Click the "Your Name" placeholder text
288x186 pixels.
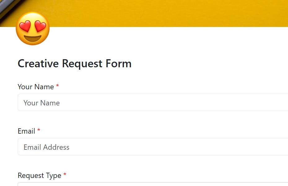pyautogui.click(x=41, y=103)
